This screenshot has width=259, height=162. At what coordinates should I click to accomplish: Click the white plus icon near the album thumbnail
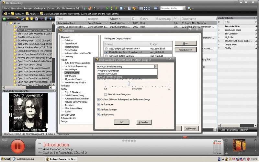tap(226, 153)
